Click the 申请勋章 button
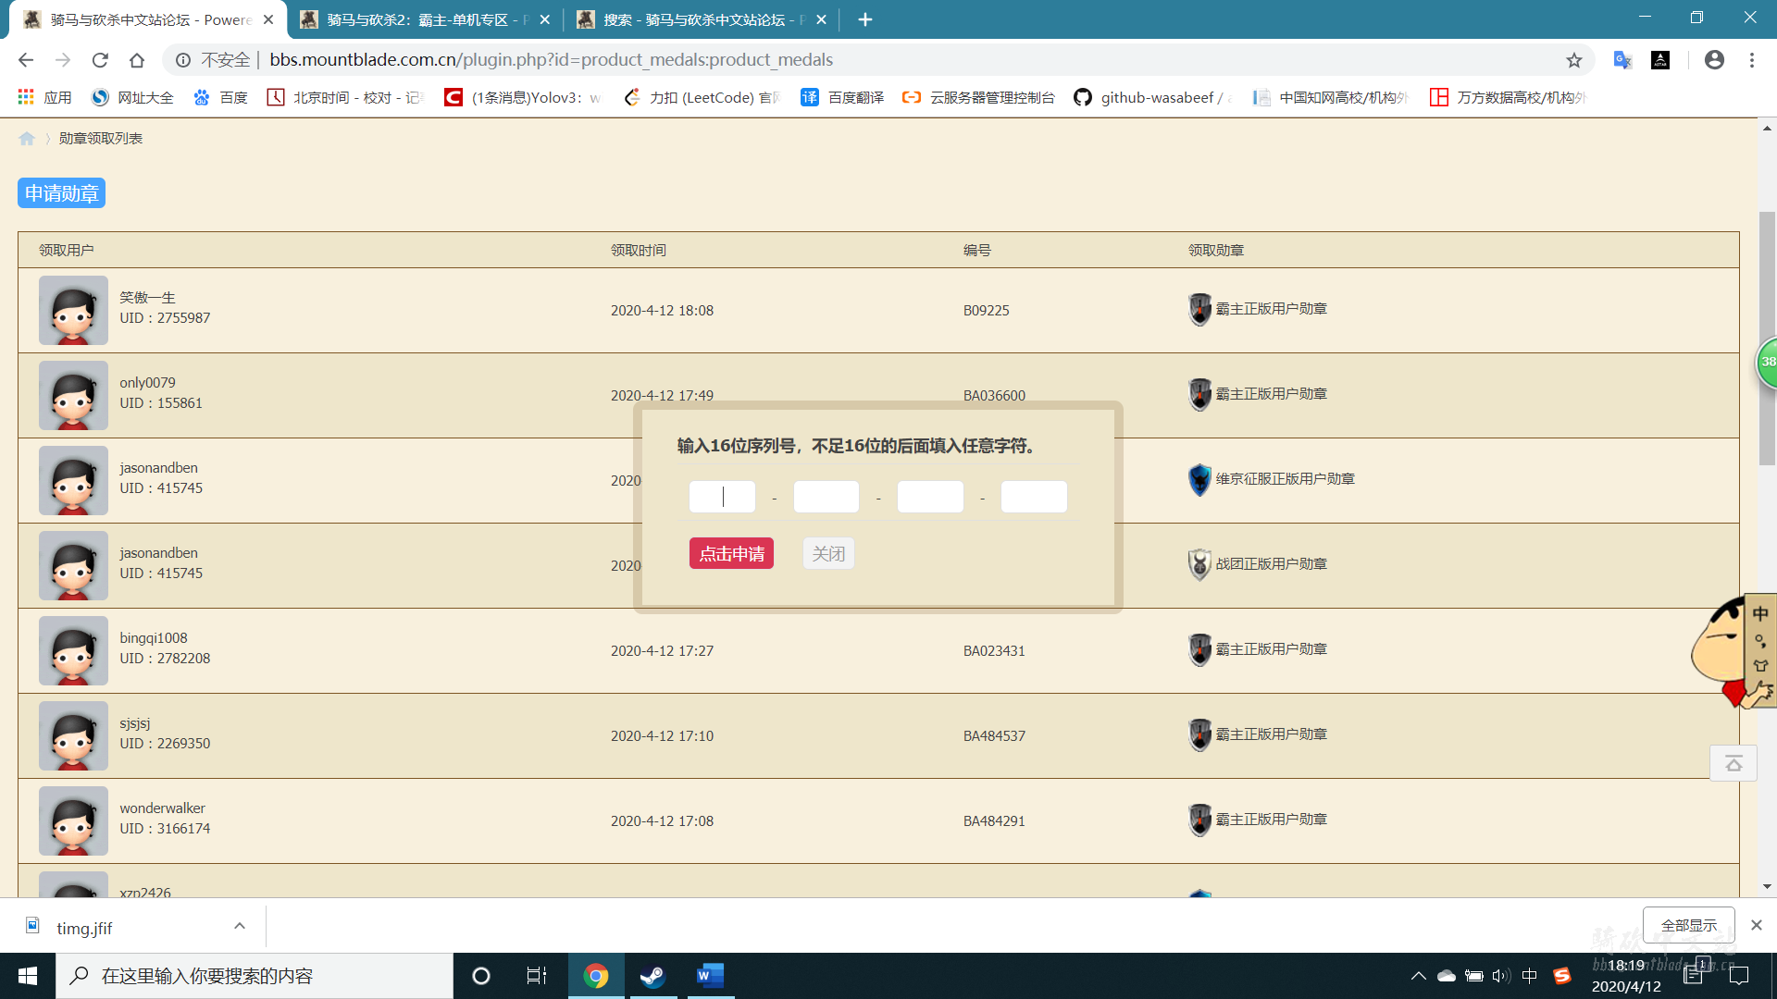The height and width of the screenshot is (999, 1777). pyautogui.click(x=61, y=193)
